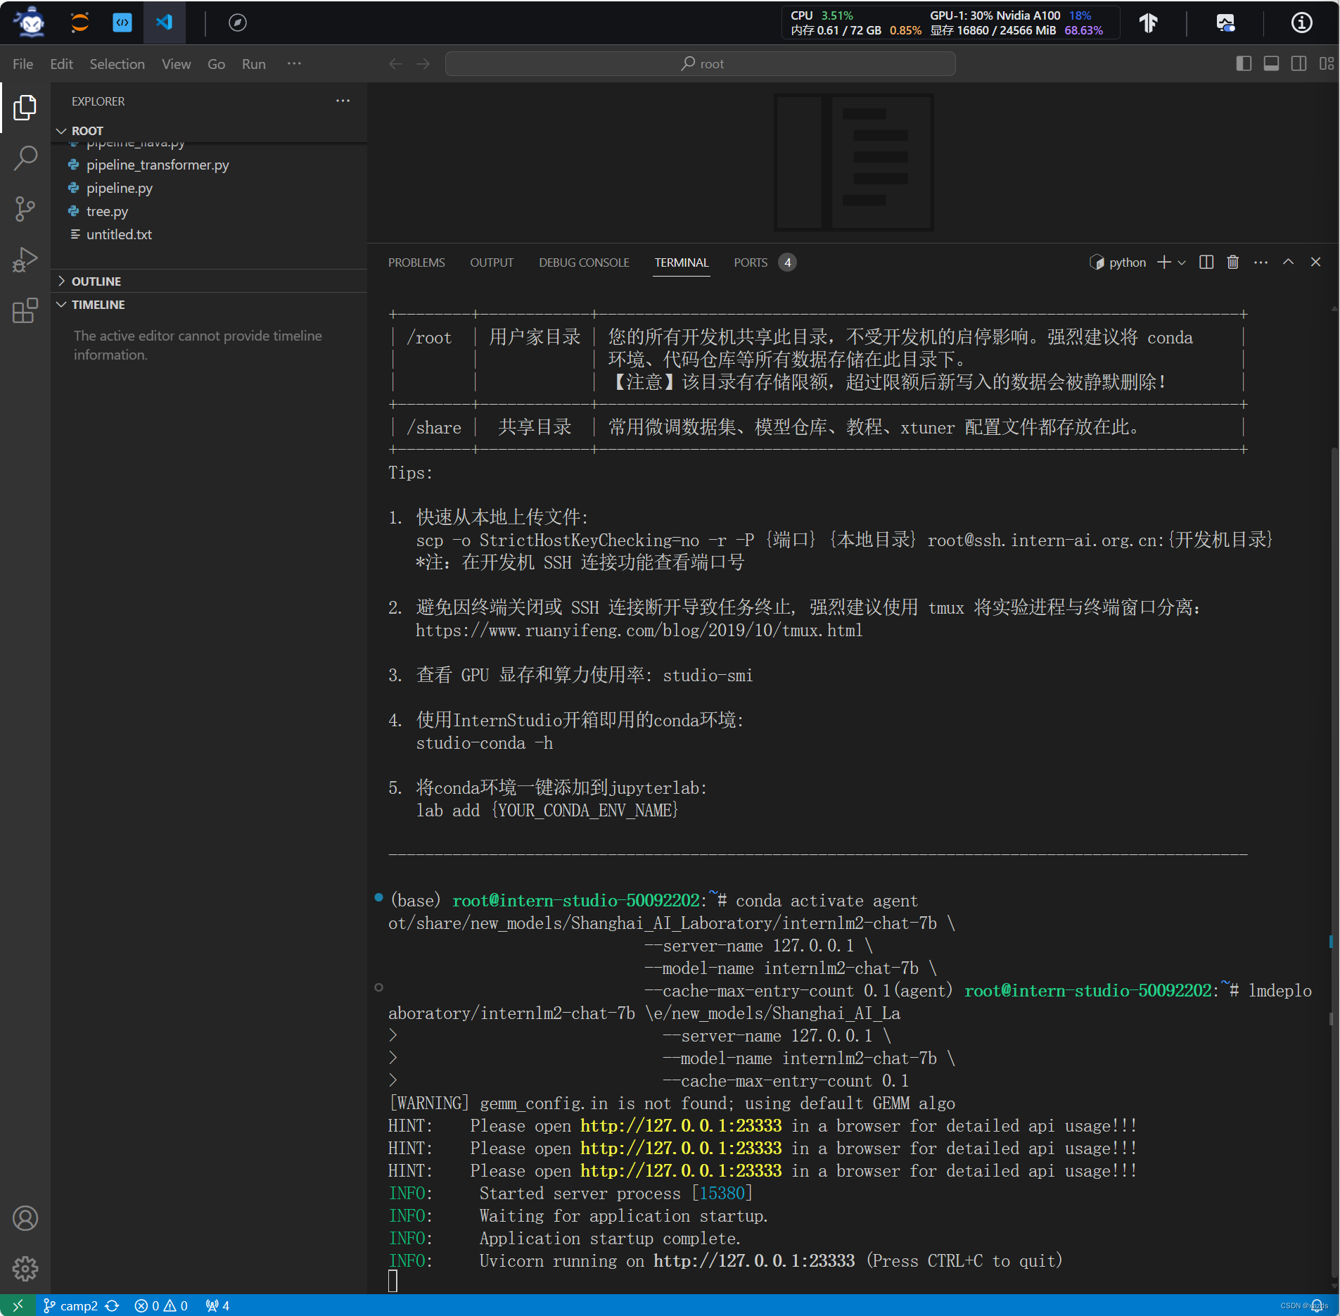Click the TensorFlow-style upload icon in header
The height and width of the screenshot is (1316, 1340).
(x=1148, y=23)
